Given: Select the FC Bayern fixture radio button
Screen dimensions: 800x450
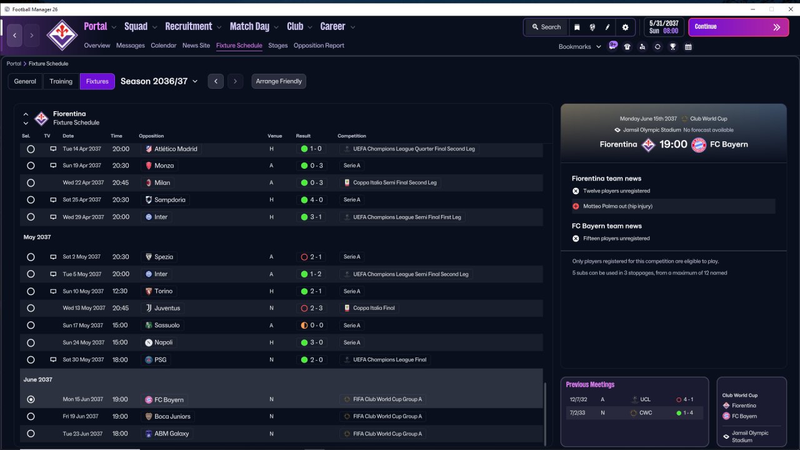Looking at the screenshot, I should point(31,399).
